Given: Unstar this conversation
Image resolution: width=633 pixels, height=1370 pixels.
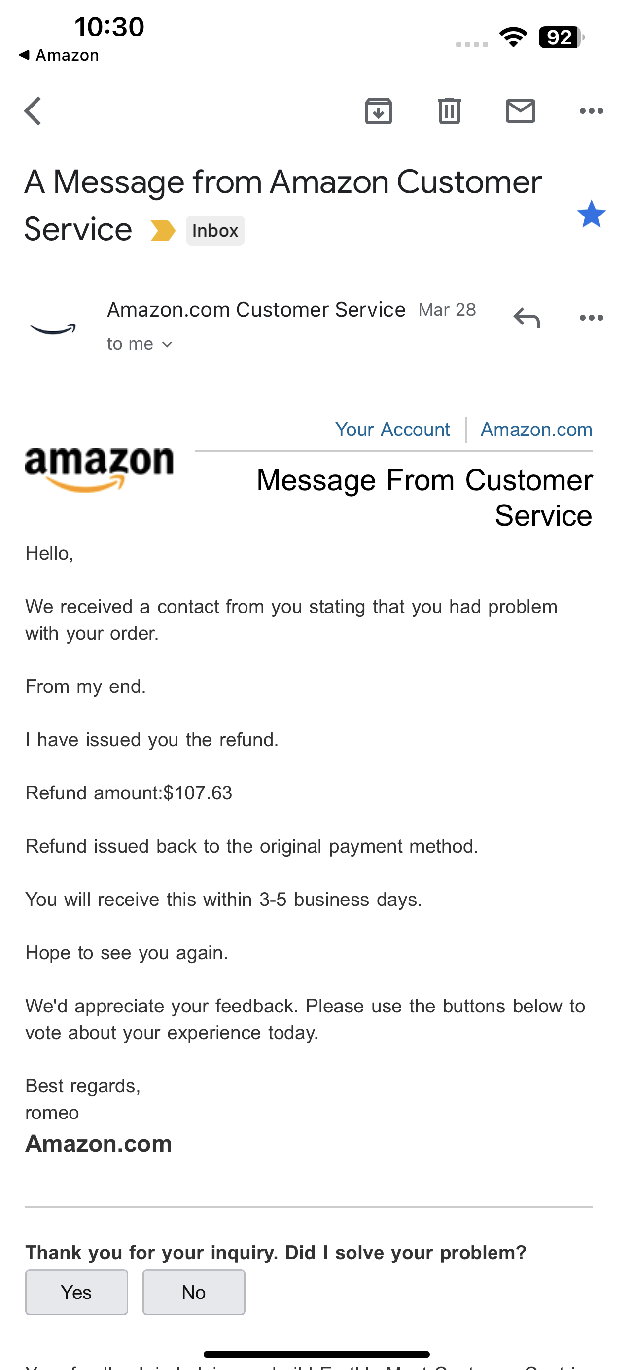Looking at the screenshot, I should pyautogui.click(x=592, y=215).
